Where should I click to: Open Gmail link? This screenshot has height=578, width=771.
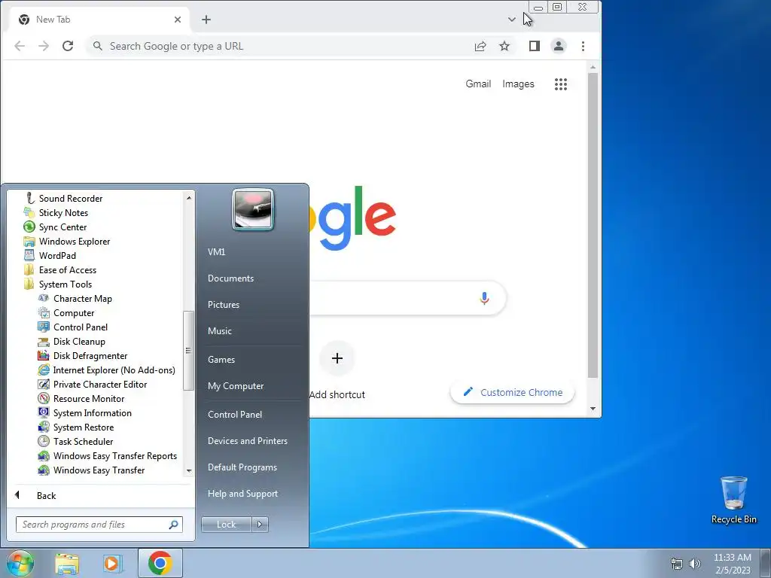[x=478, y=84]
